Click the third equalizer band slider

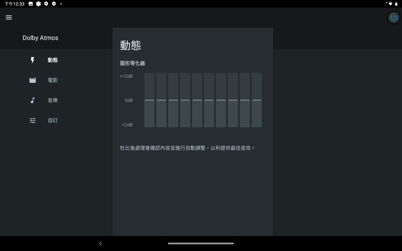click(x=173, y=100)
